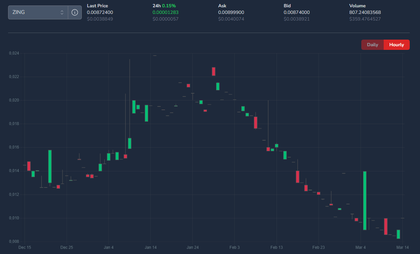This screenshot has width=420, height=254.
Task: Click the 0,024 price axis label
Action: point(14,53)
